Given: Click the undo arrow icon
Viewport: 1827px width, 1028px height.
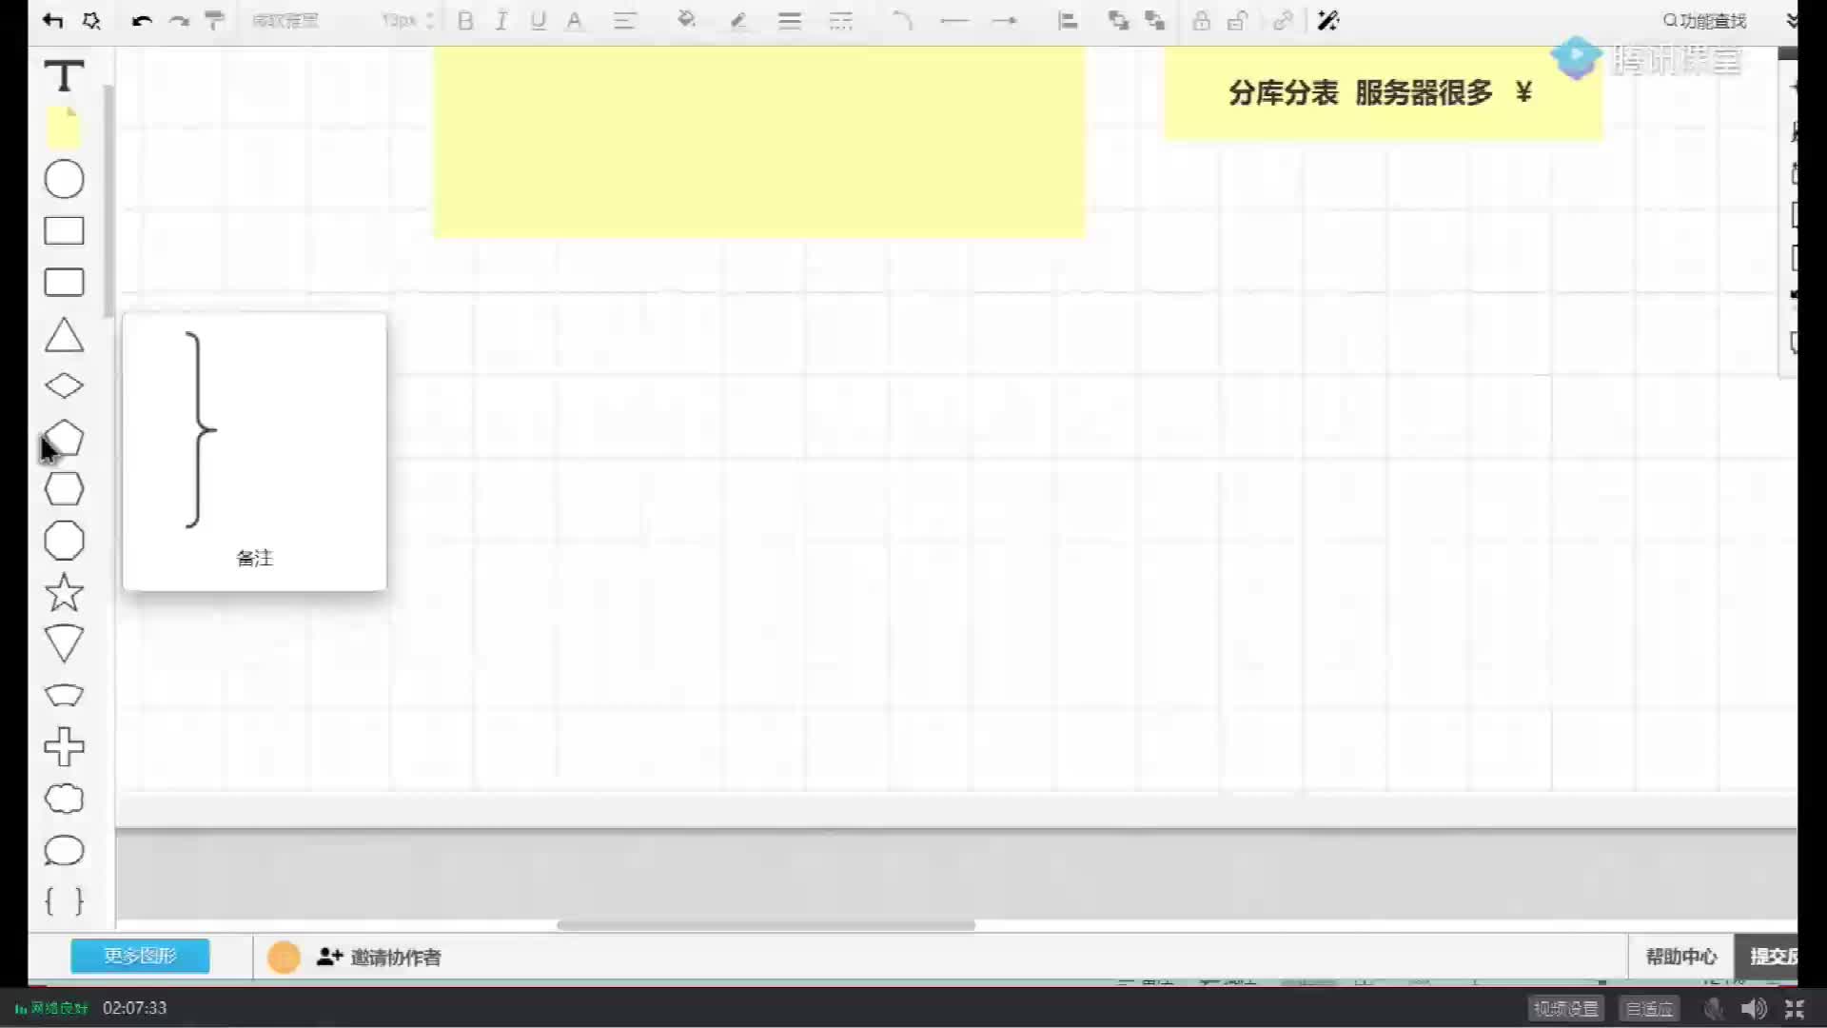Looking at the screenshot, I should (142, 21).
